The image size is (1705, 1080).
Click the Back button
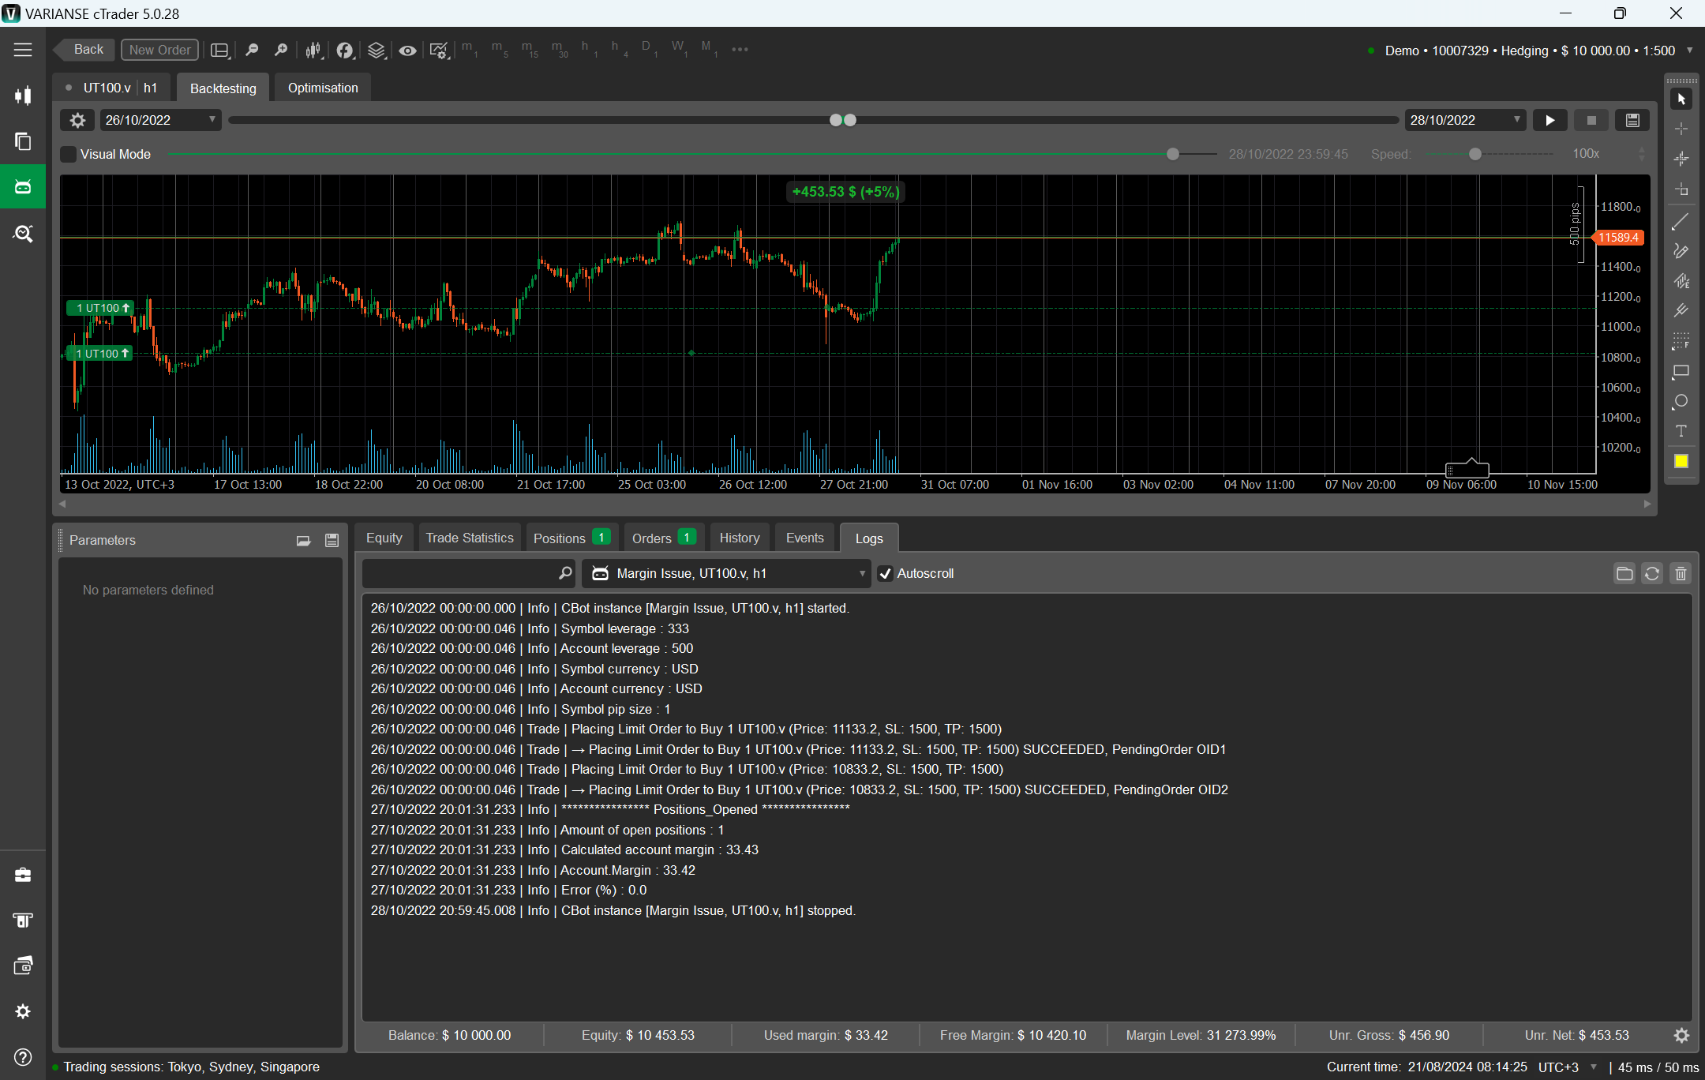[85, 50]
